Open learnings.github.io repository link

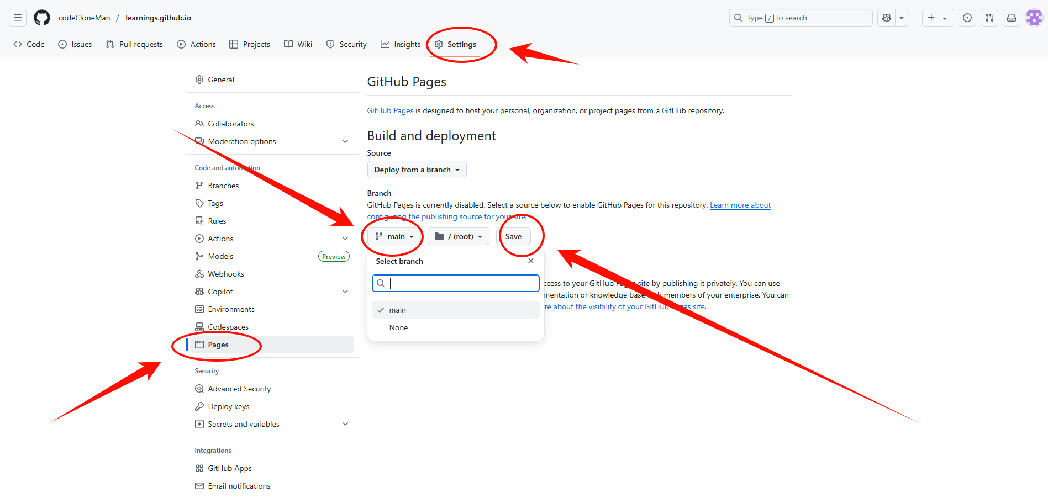159,18
